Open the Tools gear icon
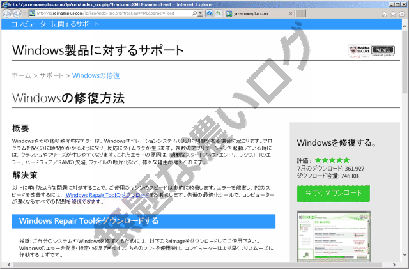The image size is (409, 269). 402,14
